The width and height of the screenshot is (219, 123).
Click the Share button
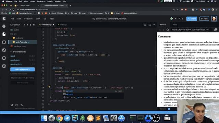click(192, 19)
